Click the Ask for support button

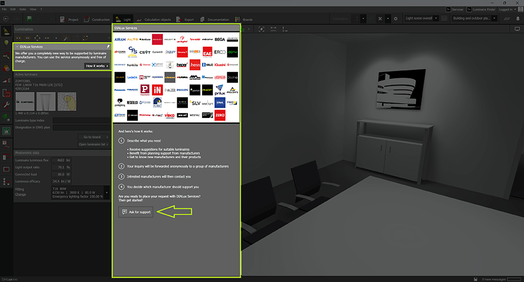[x=136, y=212]
